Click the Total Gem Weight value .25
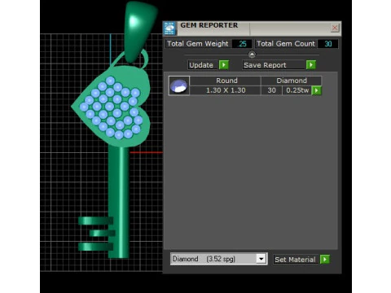 (242, 44)
